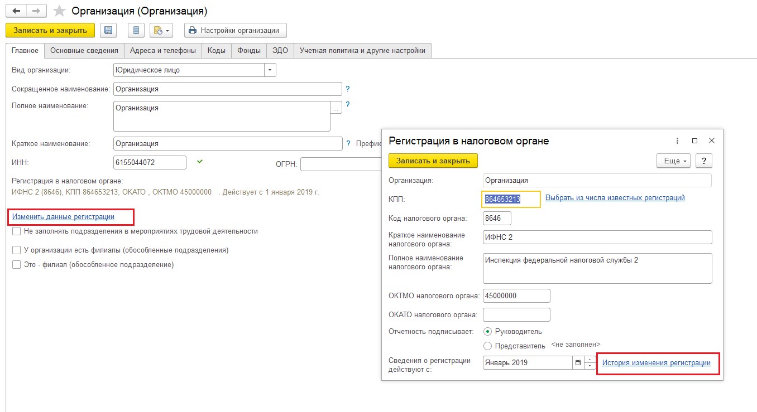Open the calendar picker for 'Январь 2019'

pyautogui.click(x=579, y=362)
